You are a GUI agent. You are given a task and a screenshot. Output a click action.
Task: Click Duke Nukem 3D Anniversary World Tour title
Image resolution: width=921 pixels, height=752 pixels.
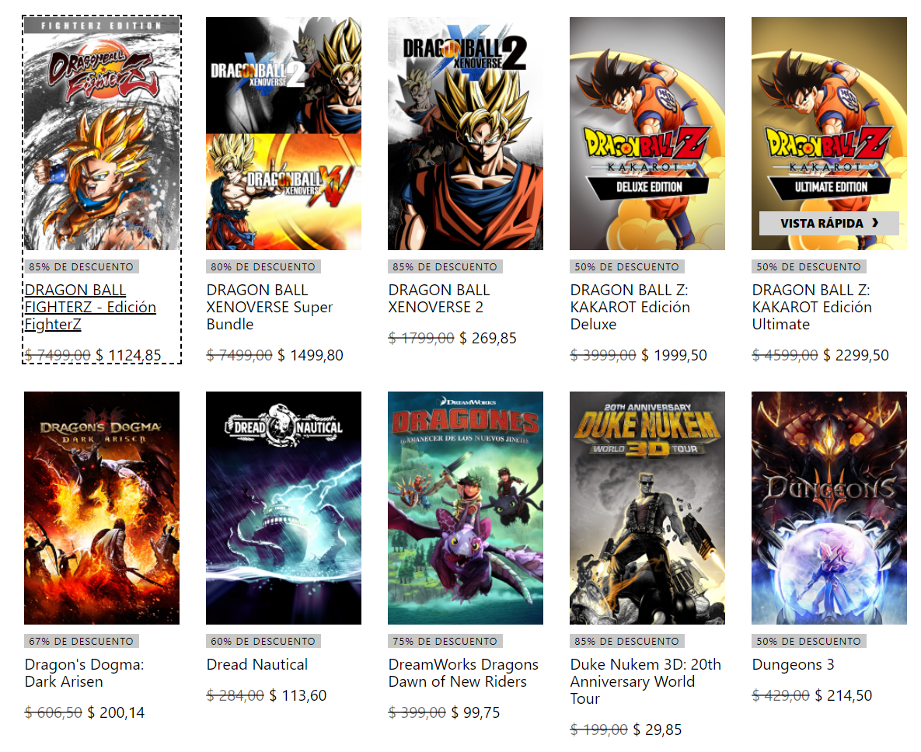point(646,681)
